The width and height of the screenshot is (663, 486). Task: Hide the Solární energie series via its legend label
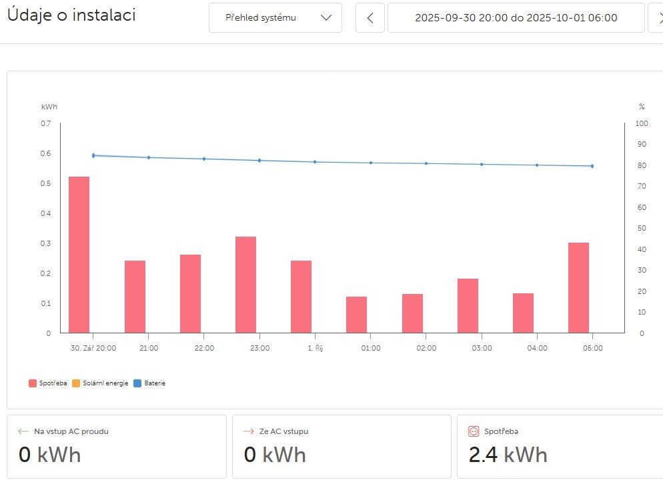coord(105,383)
